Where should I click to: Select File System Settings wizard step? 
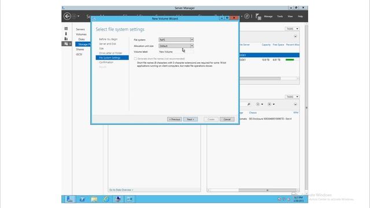click(x=112, y=58)
